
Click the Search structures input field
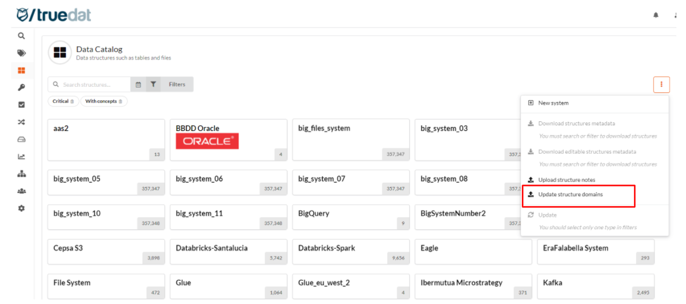click(93, 84)
